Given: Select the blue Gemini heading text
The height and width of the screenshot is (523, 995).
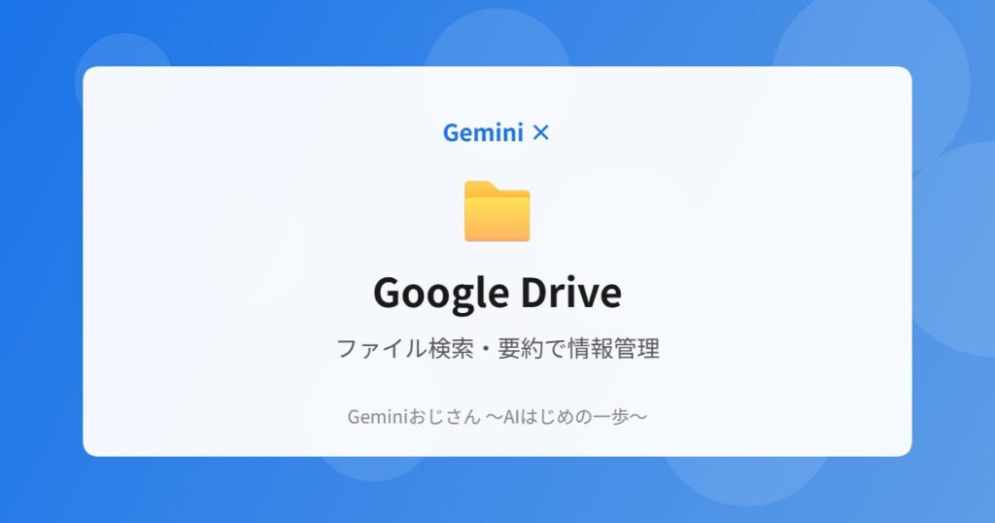Looking at the screenshot, I should point(483,132).
